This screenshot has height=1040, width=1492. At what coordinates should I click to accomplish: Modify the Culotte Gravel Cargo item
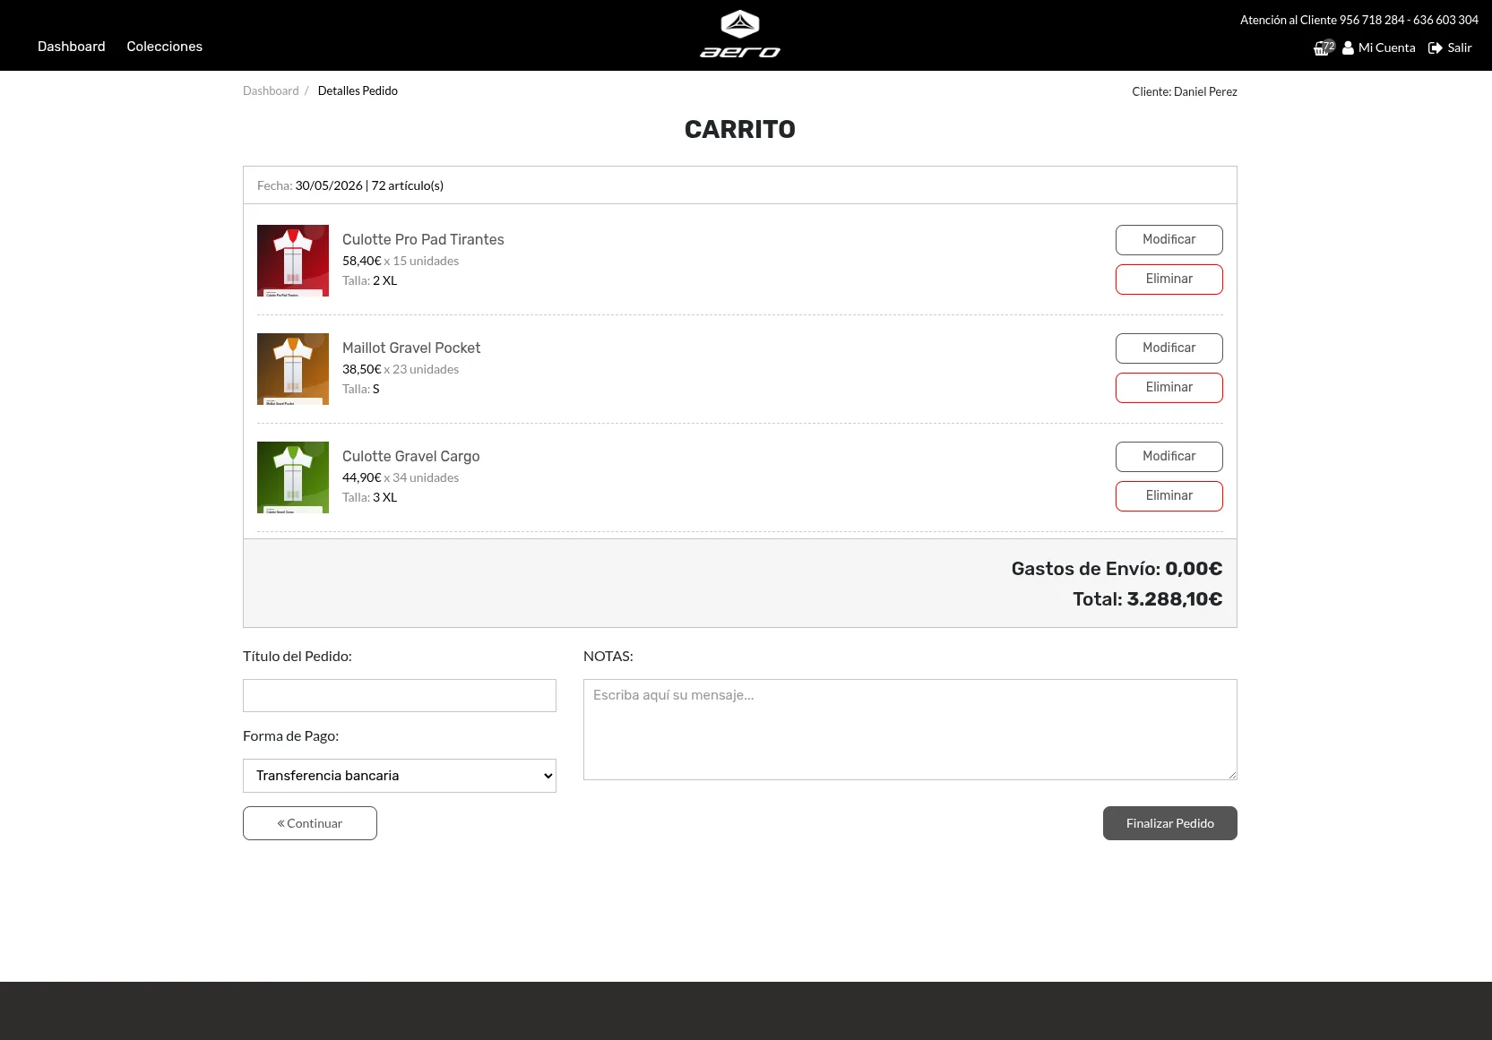[x=1169, y=457]
